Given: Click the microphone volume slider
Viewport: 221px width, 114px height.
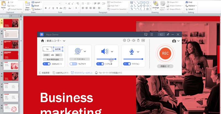Looking at the screenshot, I should click(x=133, y=59).
